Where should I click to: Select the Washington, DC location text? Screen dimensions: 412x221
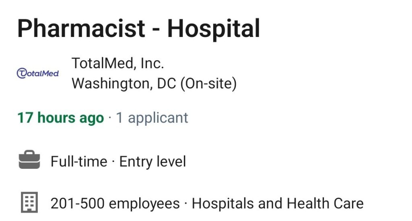tap(124, 84)
